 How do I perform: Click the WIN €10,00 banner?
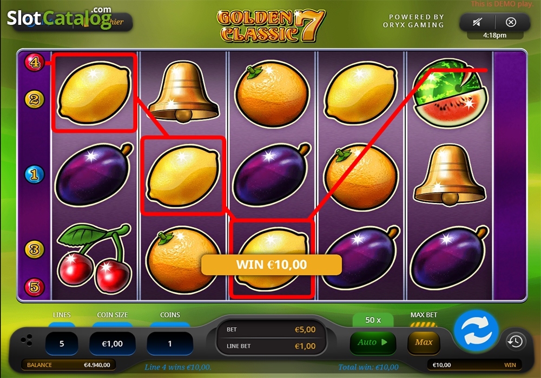(272, 265)
